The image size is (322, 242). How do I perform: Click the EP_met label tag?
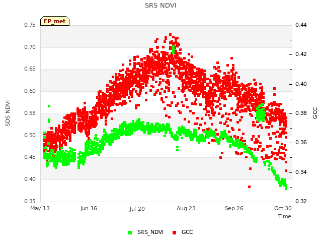(55, 21)
